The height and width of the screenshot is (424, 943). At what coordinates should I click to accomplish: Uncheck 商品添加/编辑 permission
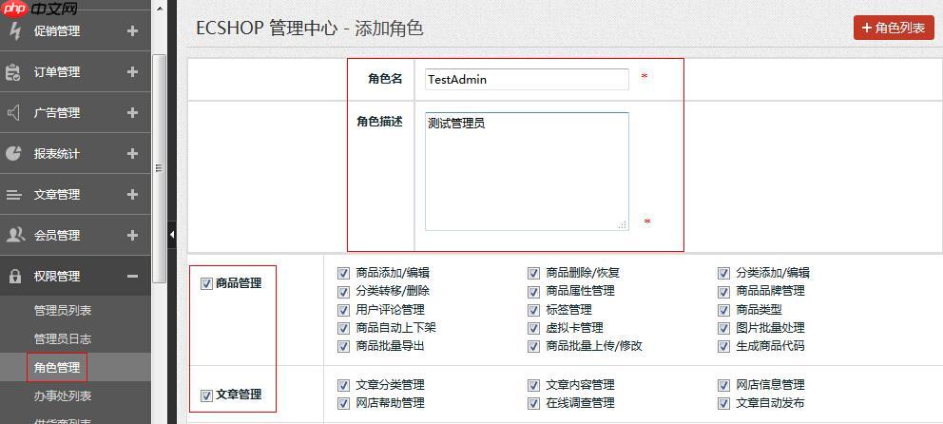tap(343, 273)
